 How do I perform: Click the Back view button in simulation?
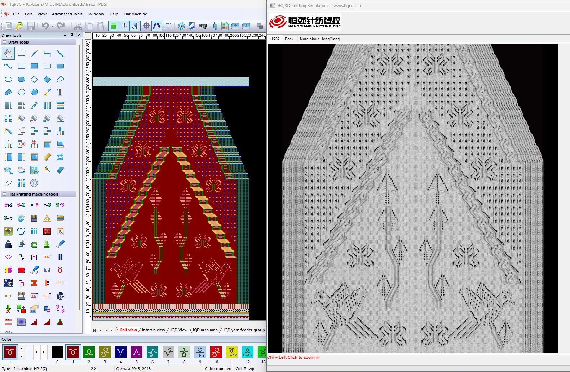(x=289, y=39)
